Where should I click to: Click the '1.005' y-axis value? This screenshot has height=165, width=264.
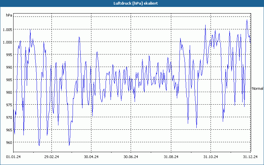tap(8, 30)
